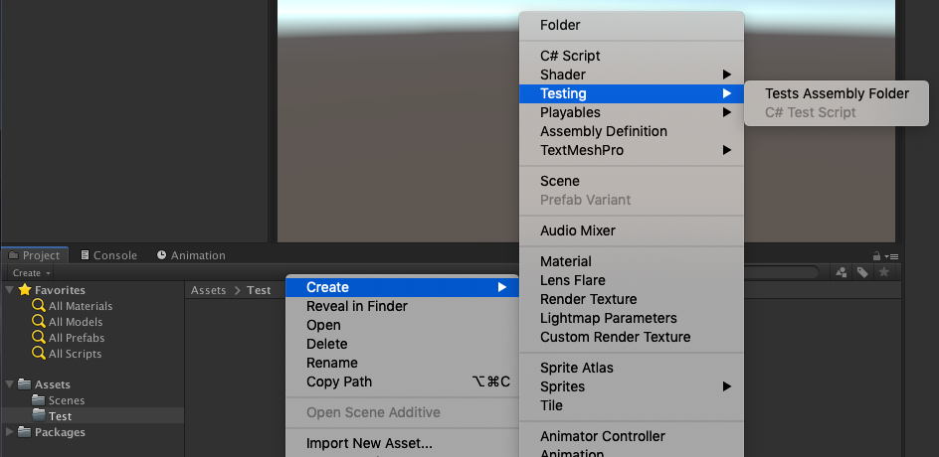The image size is (939, 457).
Task: Toggle the Project panel lock
Action: click(x=876, y=256)
